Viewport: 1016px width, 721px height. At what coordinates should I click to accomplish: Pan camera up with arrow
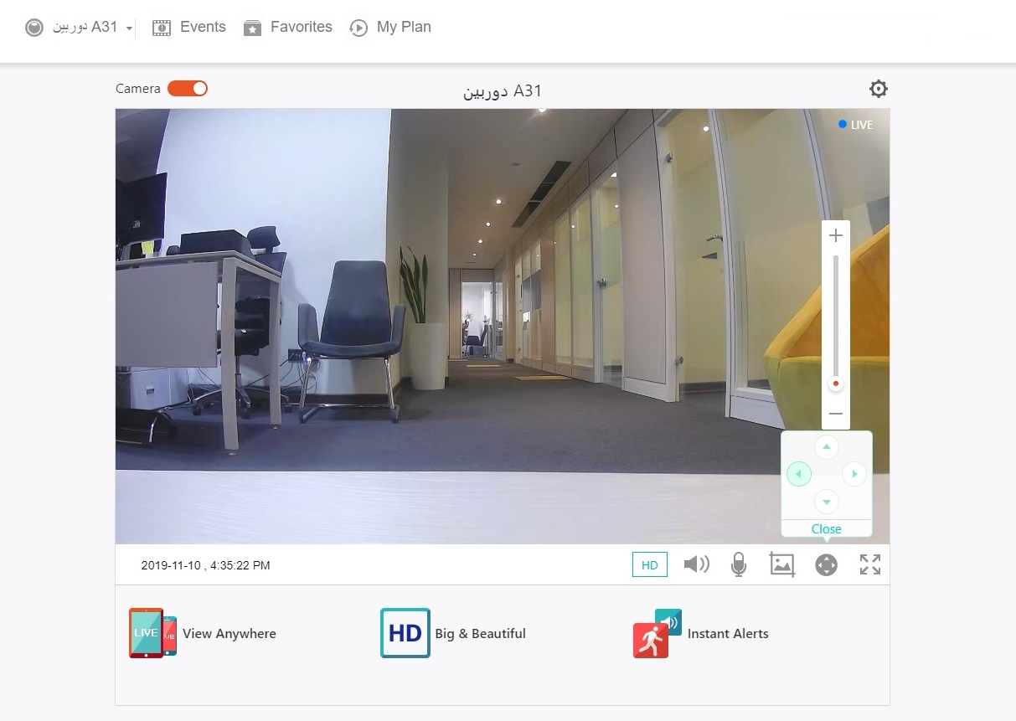point(827,447)
